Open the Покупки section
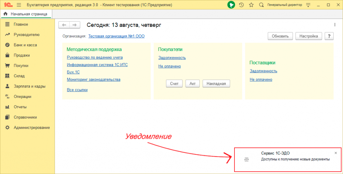This screenshot has height=174, width=343. point(21,65)
